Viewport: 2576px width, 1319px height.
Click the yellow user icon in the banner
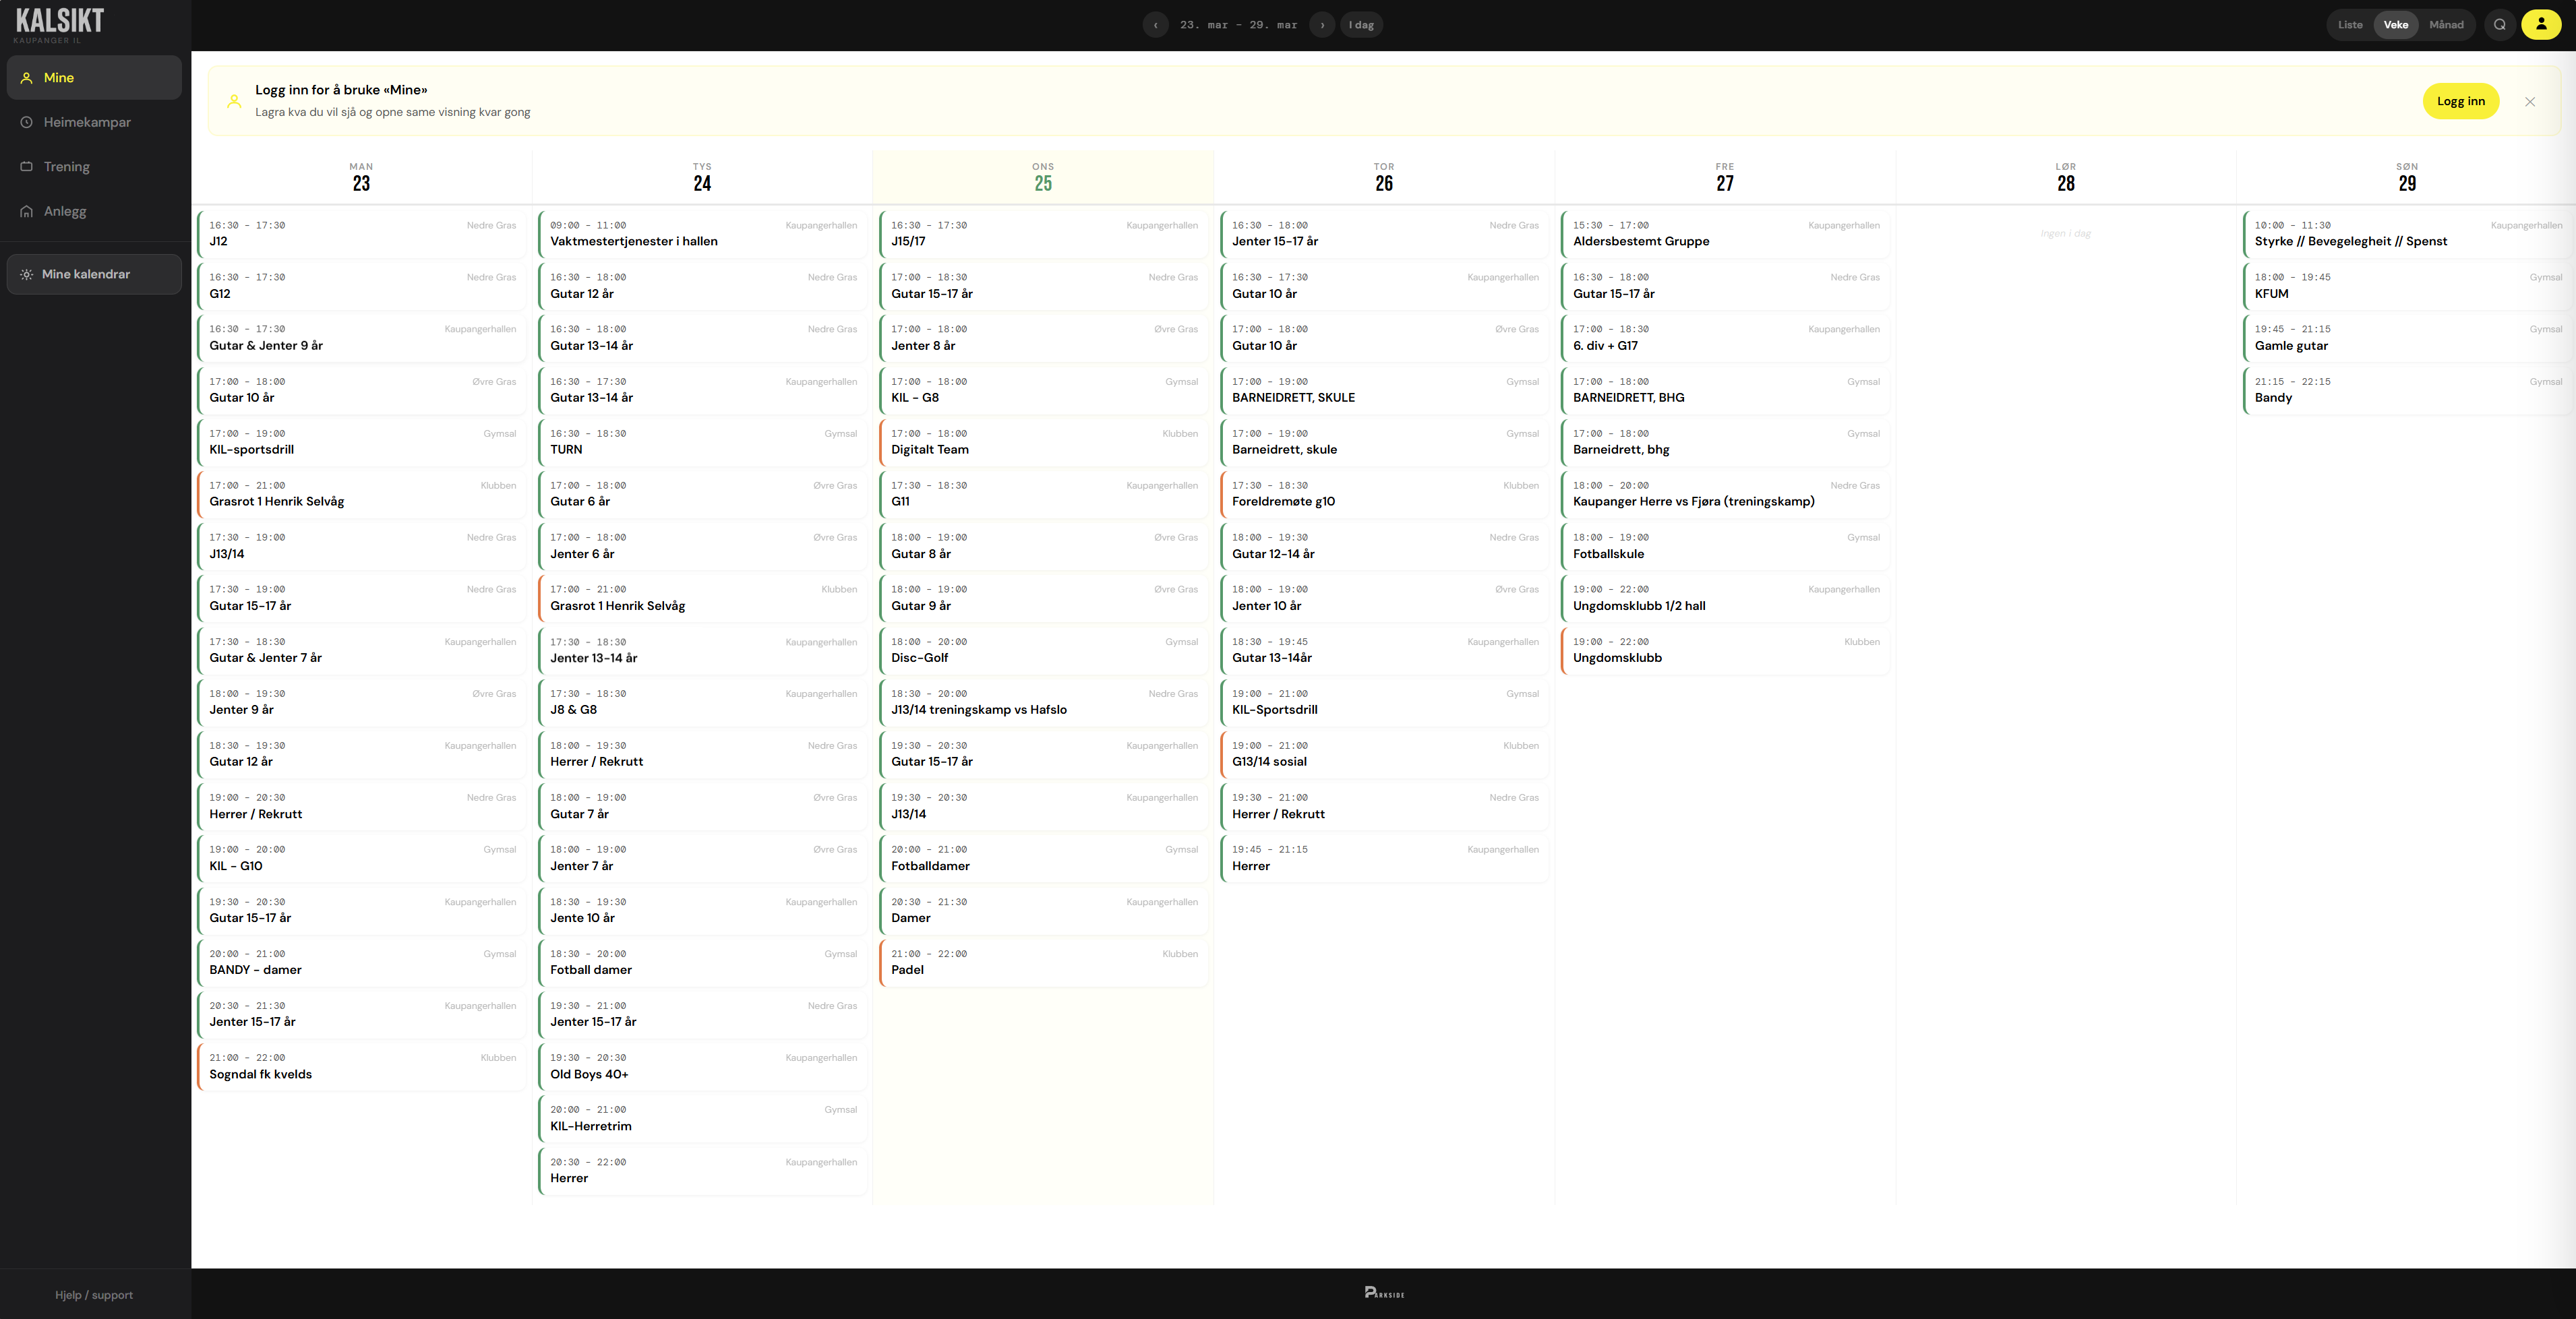pyautogui.click(x=234, y=101)
